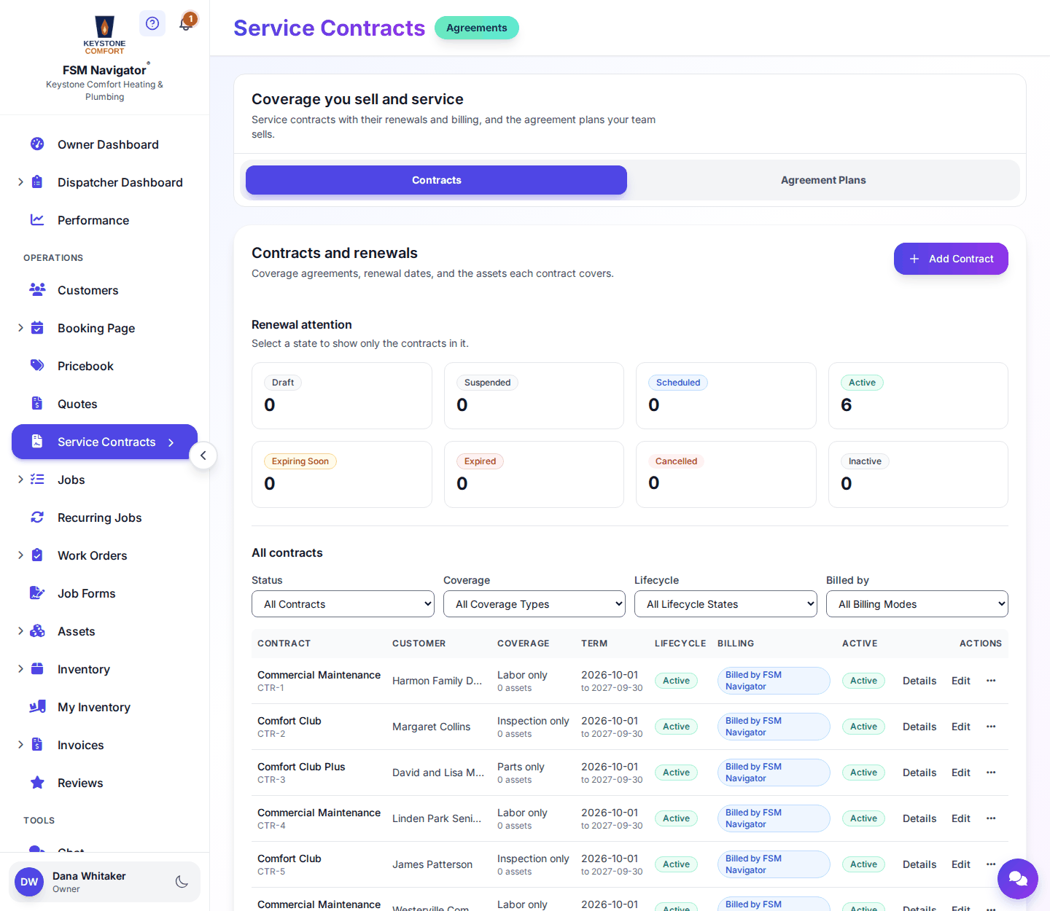This screenshot has height=911, width=1050.
Task: Click the Keystone Comfort logo
Action: coord(104,35)
